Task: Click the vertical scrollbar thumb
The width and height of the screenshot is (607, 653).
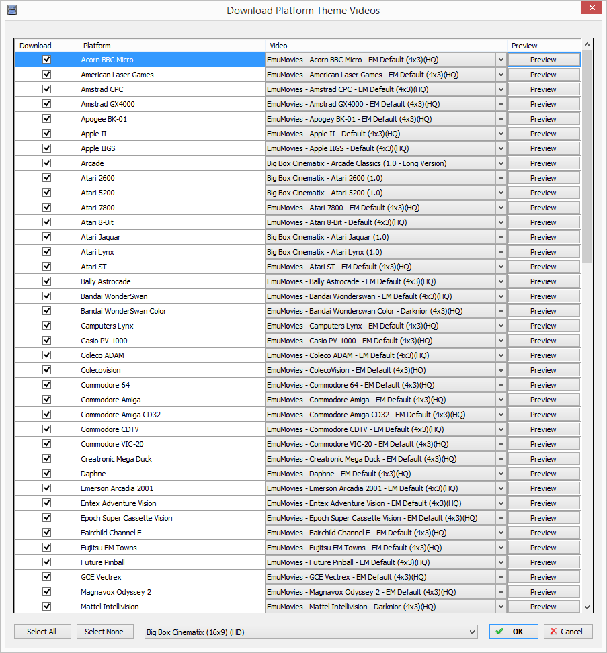Action: point(587,156)
